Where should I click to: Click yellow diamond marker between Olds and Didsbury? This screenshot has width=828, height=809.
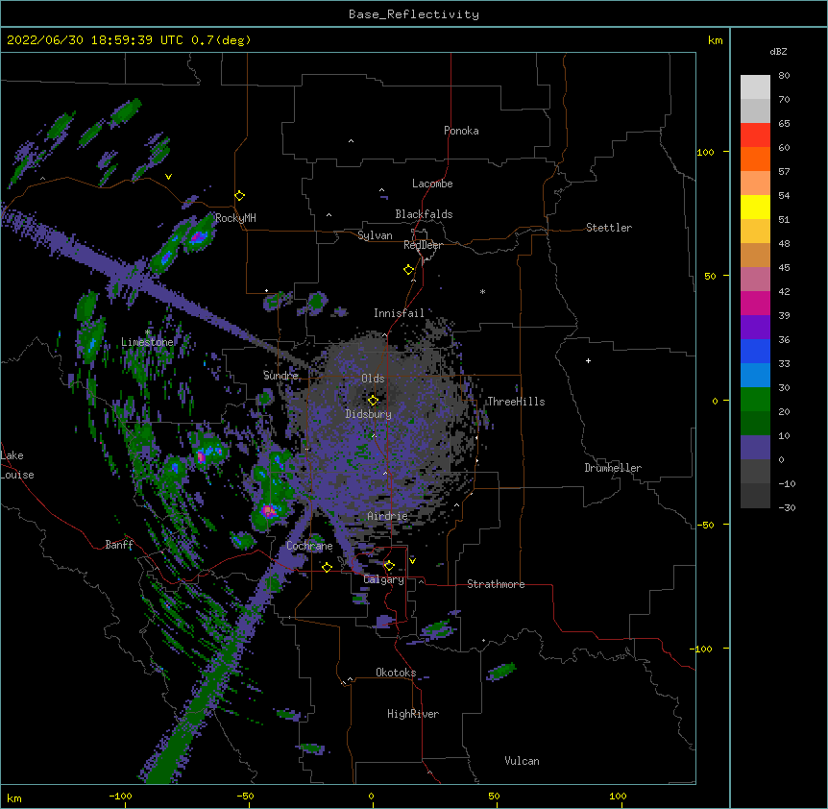[x=374, y=401]
